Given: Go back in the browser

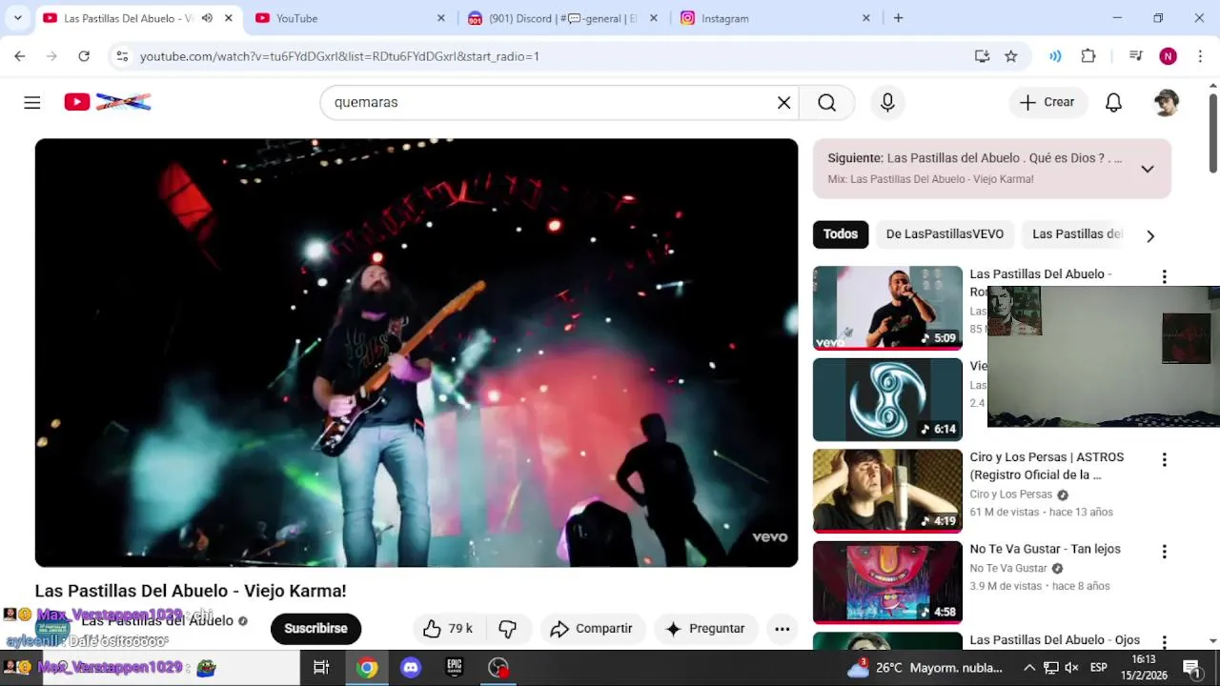Looking at the screenshot, I should point(20,56).
